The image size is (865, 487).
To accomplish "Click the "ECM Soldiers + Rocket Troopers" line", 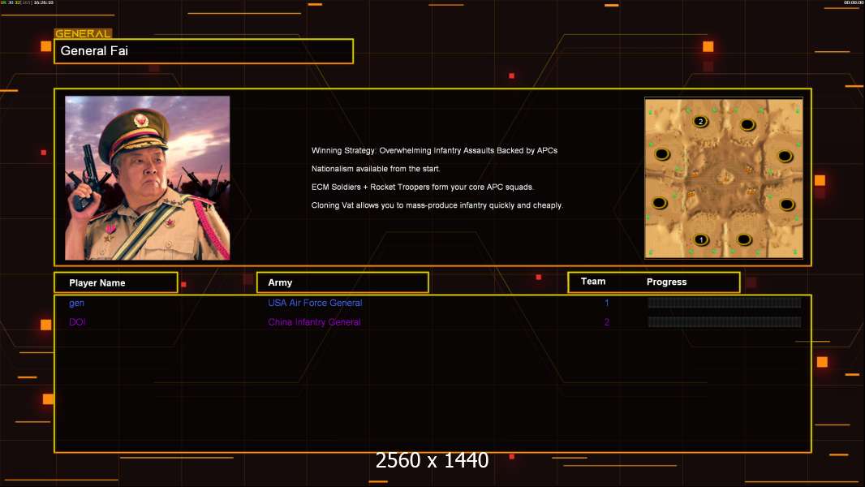I will pos(423,187).
